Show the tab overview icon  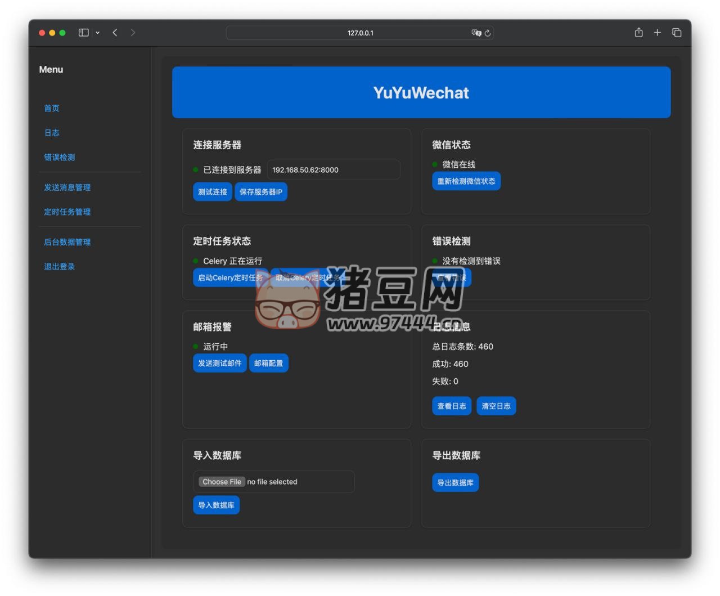[x=677, y=33]
